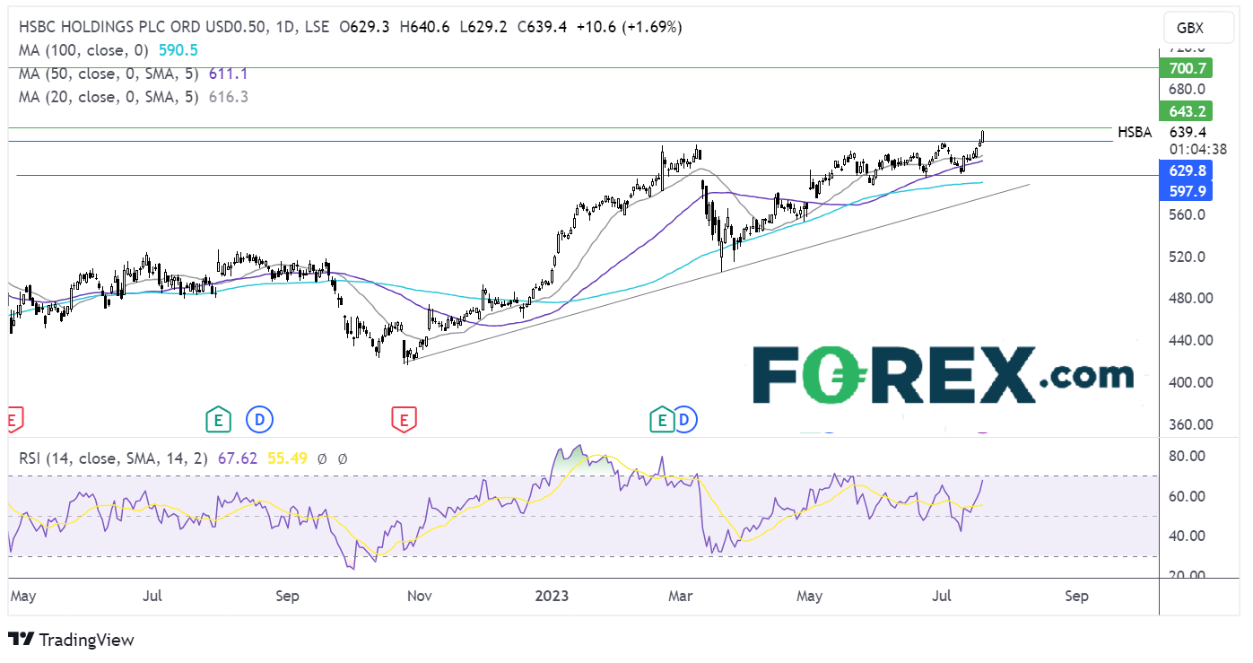Select the RSI (14, close, SMA, 14, 2) legend
1253x663 pixels.
point(113,458)
